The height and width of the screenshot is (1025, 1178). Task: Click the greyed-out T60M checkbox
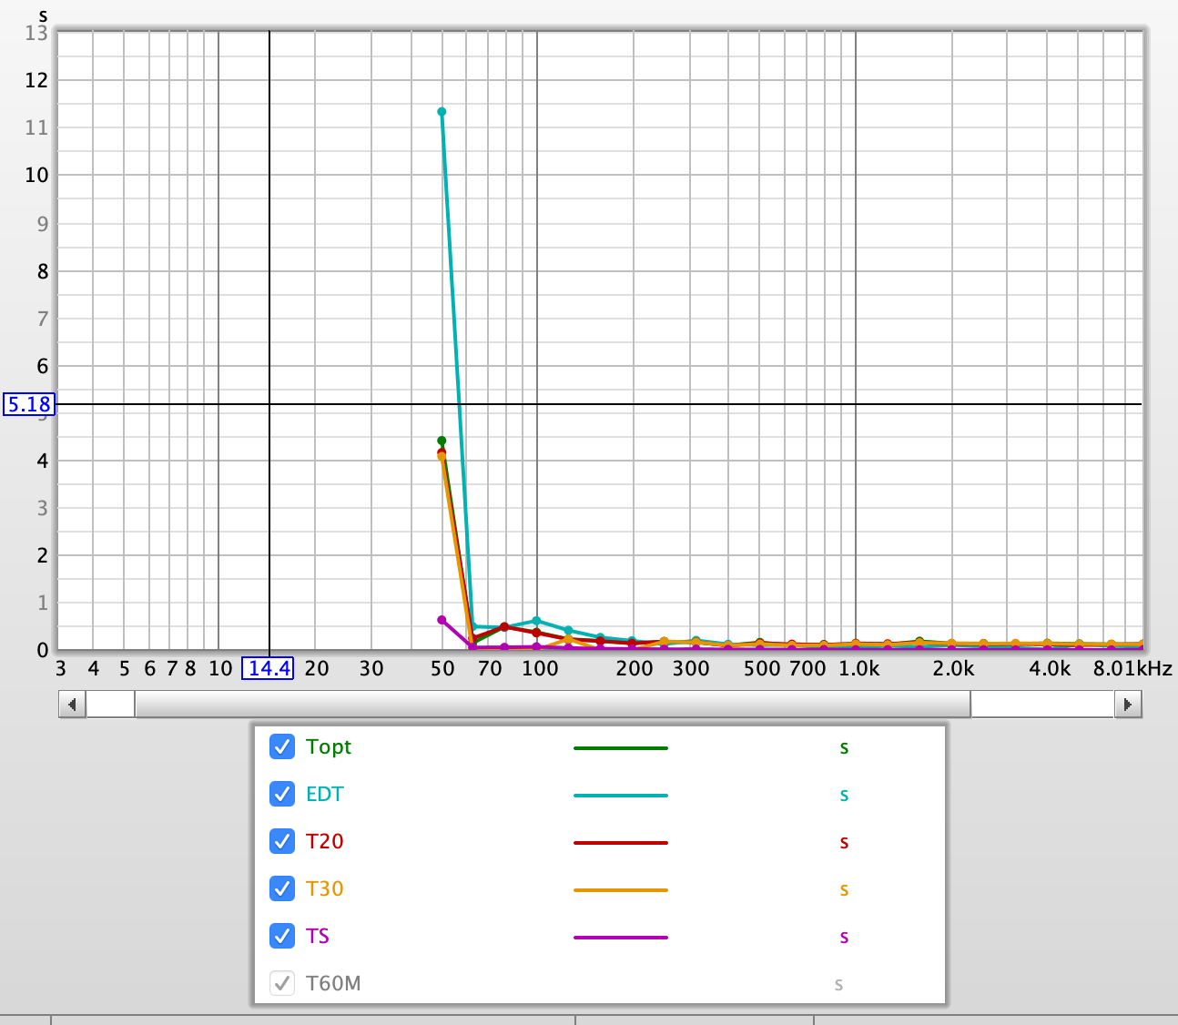click(x=282, y=983)
